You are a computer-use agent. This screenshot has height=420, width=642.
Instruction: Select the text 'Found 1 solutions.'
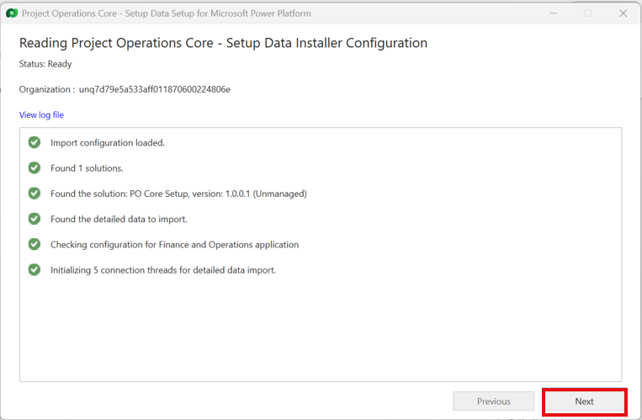(x=87, y=168)
